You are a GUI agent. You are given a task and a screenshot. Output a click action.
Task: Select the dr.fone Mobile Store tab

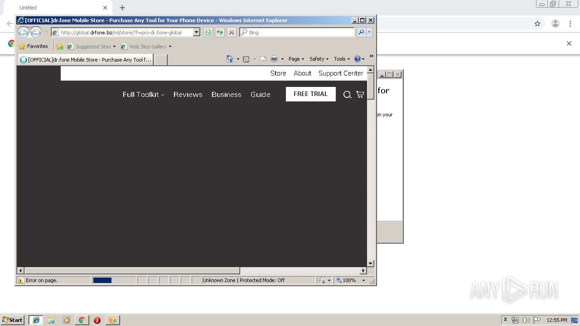86,59
